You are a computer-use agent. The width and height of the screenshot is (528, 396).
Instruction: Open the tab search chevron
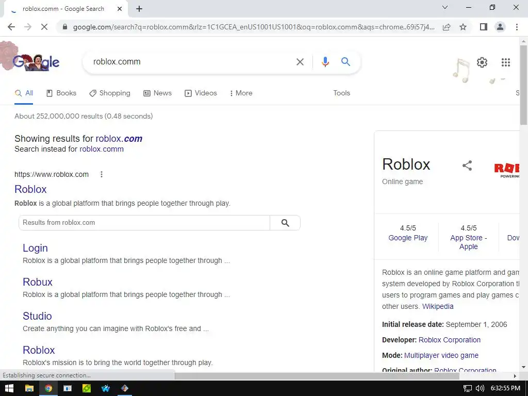tap(444, 7)
